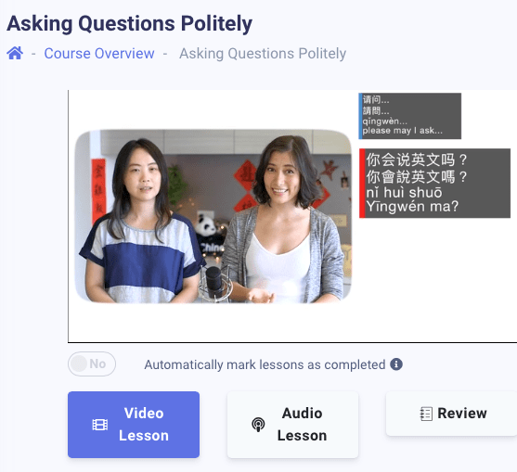Image resolution: width=517 pixels, height=472 pixels.
Task: Go to the home page icon
Action: (15, 53)
